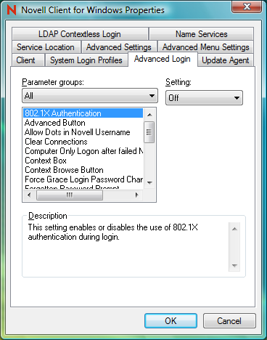Close the Novell Client Properties window

point(247,7)
